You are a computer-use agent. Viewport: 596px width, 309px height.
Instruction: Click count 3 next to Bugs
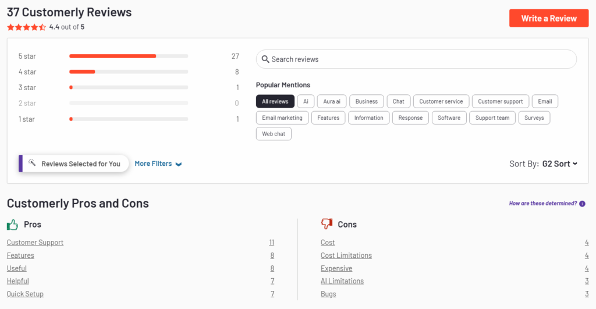tap(587, 294)
